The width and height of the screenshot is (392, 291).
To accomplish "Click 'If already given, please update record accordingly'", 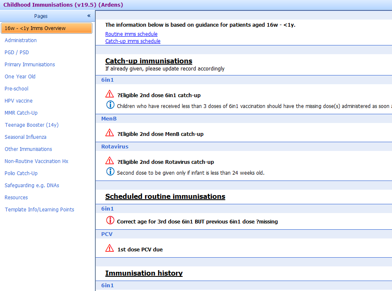I will [x=165, y=68].
